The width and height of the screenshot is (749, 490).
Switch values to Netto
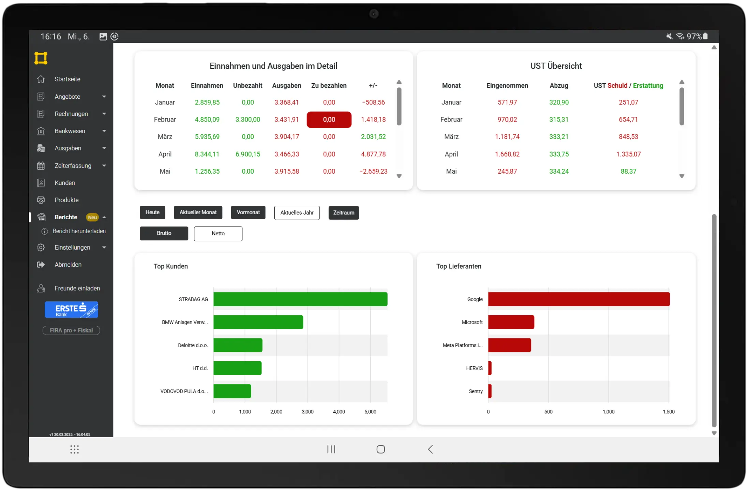coord(218,234)
